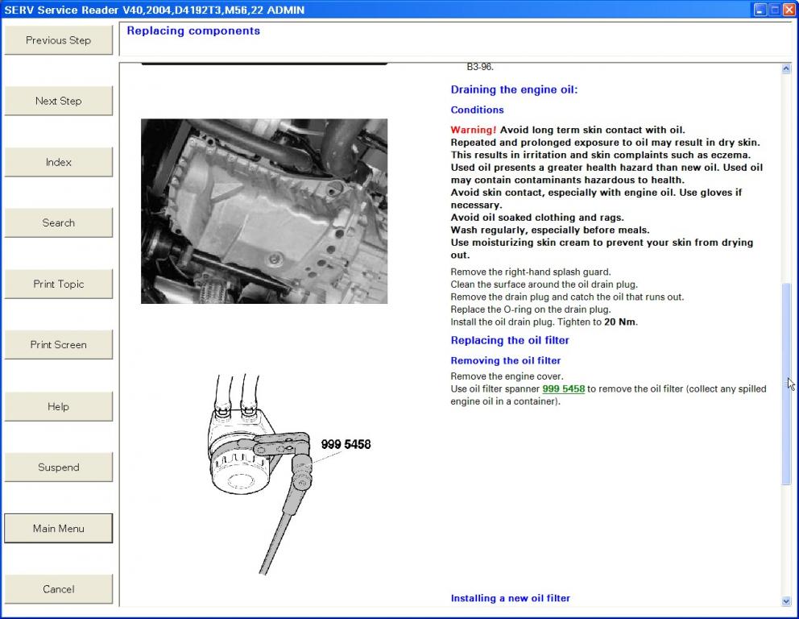Open the Search function
The width and height of the screenshot is (799, 619).
click(x=59, y=222)
